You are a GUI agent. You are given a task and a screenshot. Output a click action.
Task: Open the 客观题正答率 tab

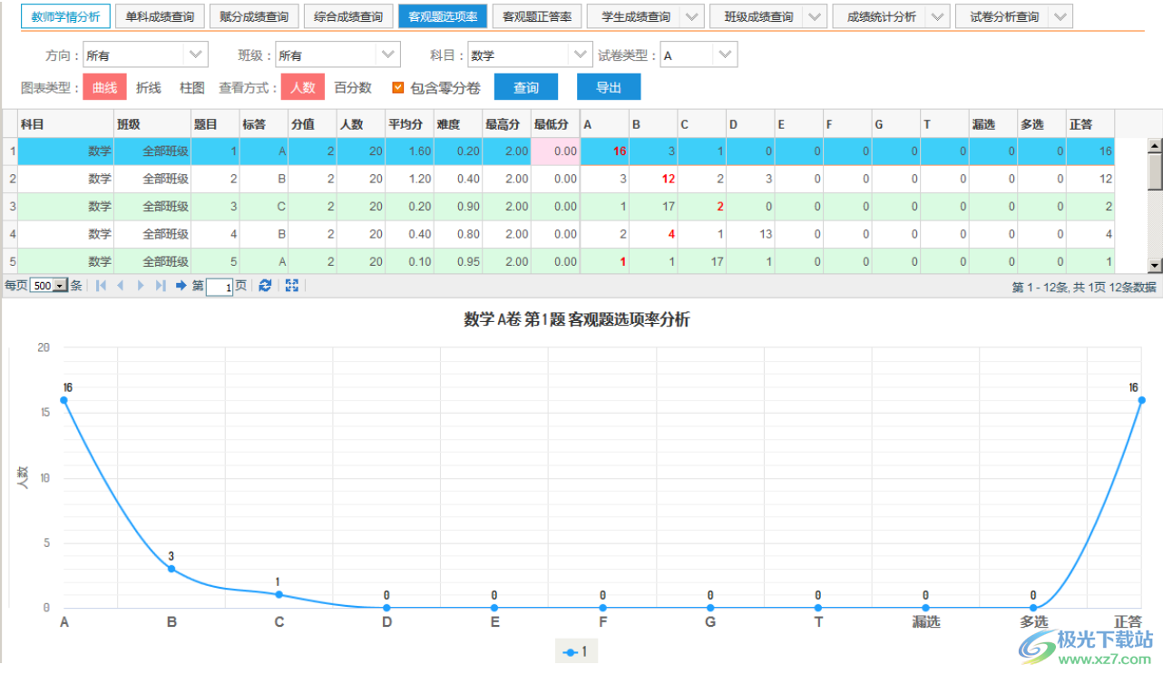click(537, 16)
